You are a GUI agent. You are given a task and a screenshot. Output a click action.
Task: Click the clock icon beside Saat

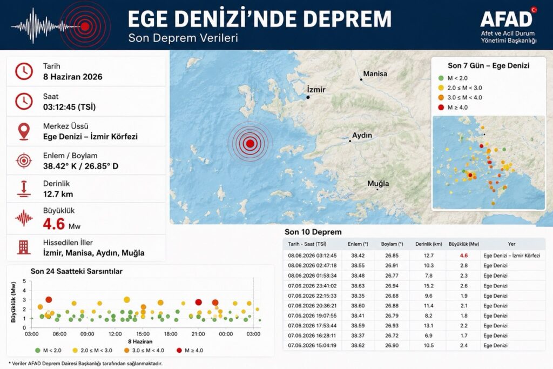point(24,101)
